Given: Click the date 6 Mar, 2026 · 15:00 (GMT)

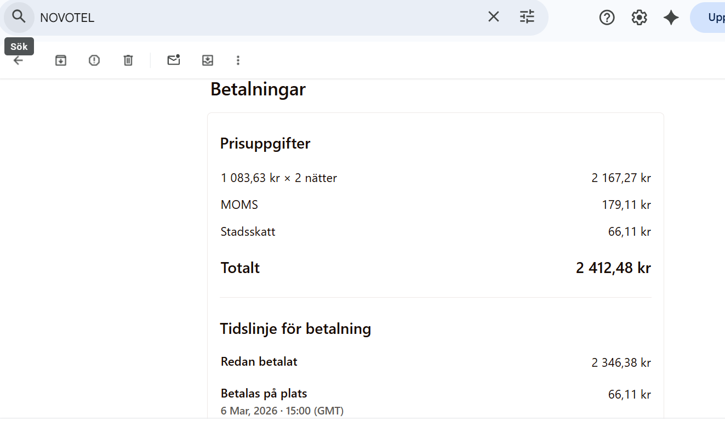Looking at the screenshot, I should click(x=282, y=411).
